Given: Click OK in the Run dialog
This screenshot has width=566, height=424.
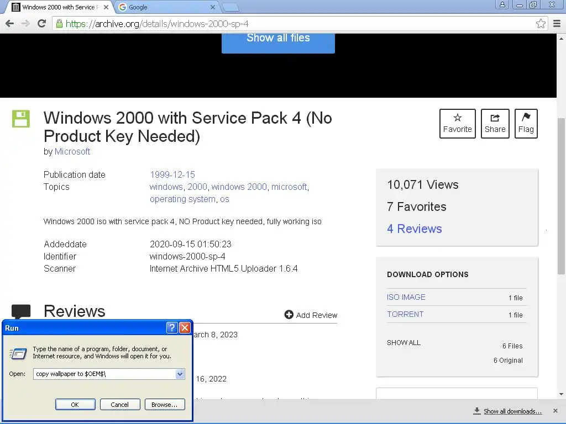Looking at the screenshot, I should (x=75, y=405).
